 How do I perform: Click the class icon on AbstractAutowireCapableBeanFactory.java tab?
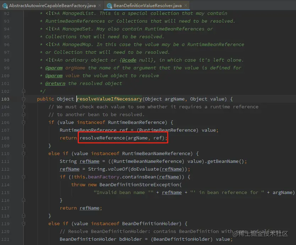coord(5,6)
